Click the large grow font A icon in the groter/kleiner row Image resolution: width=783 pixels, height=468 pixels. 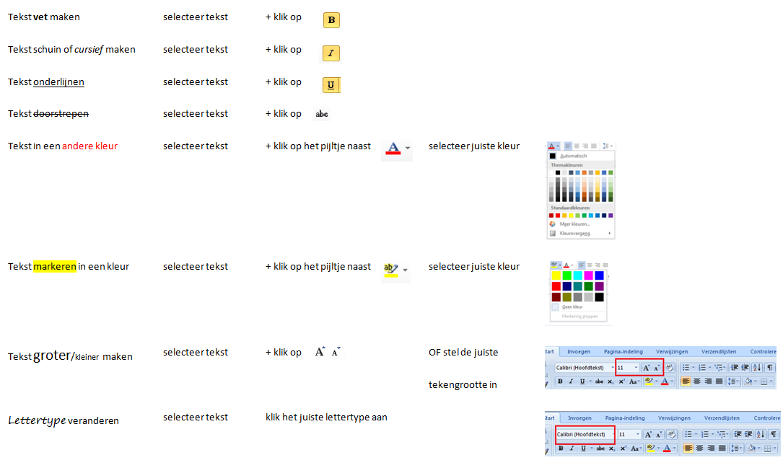(x=320, y=352)
